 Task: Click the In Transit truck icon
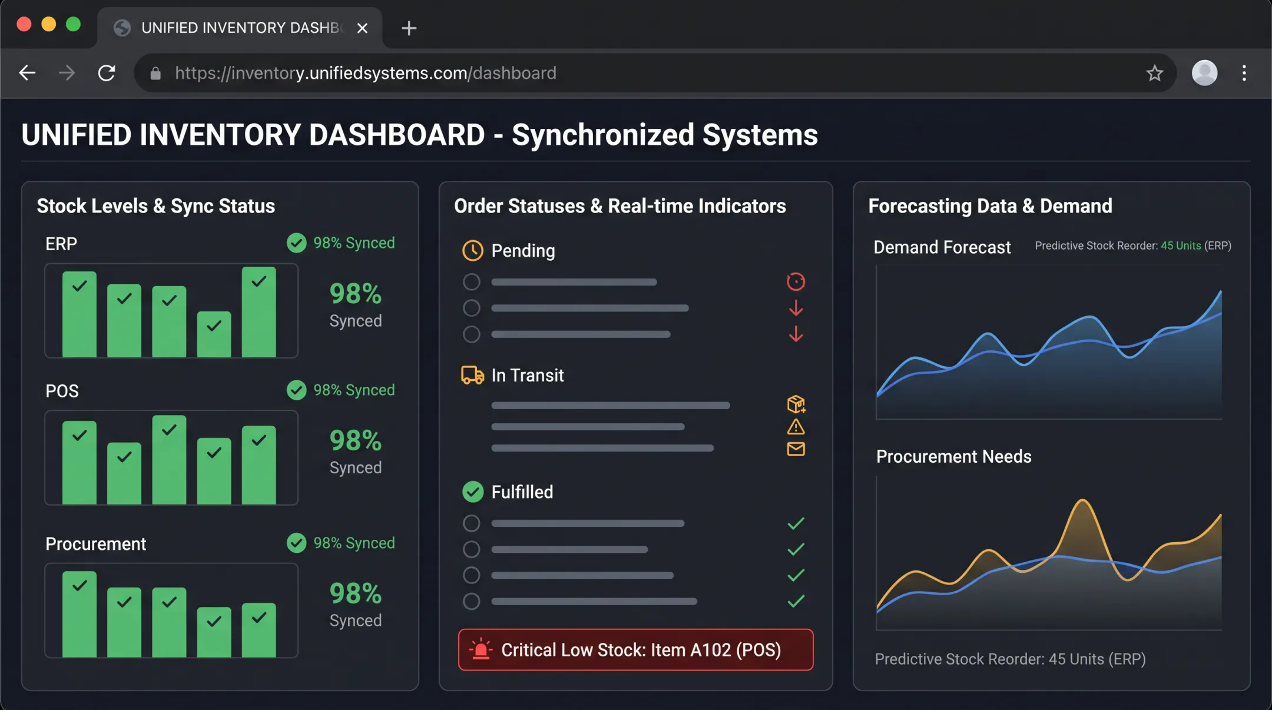pos(472,375)
